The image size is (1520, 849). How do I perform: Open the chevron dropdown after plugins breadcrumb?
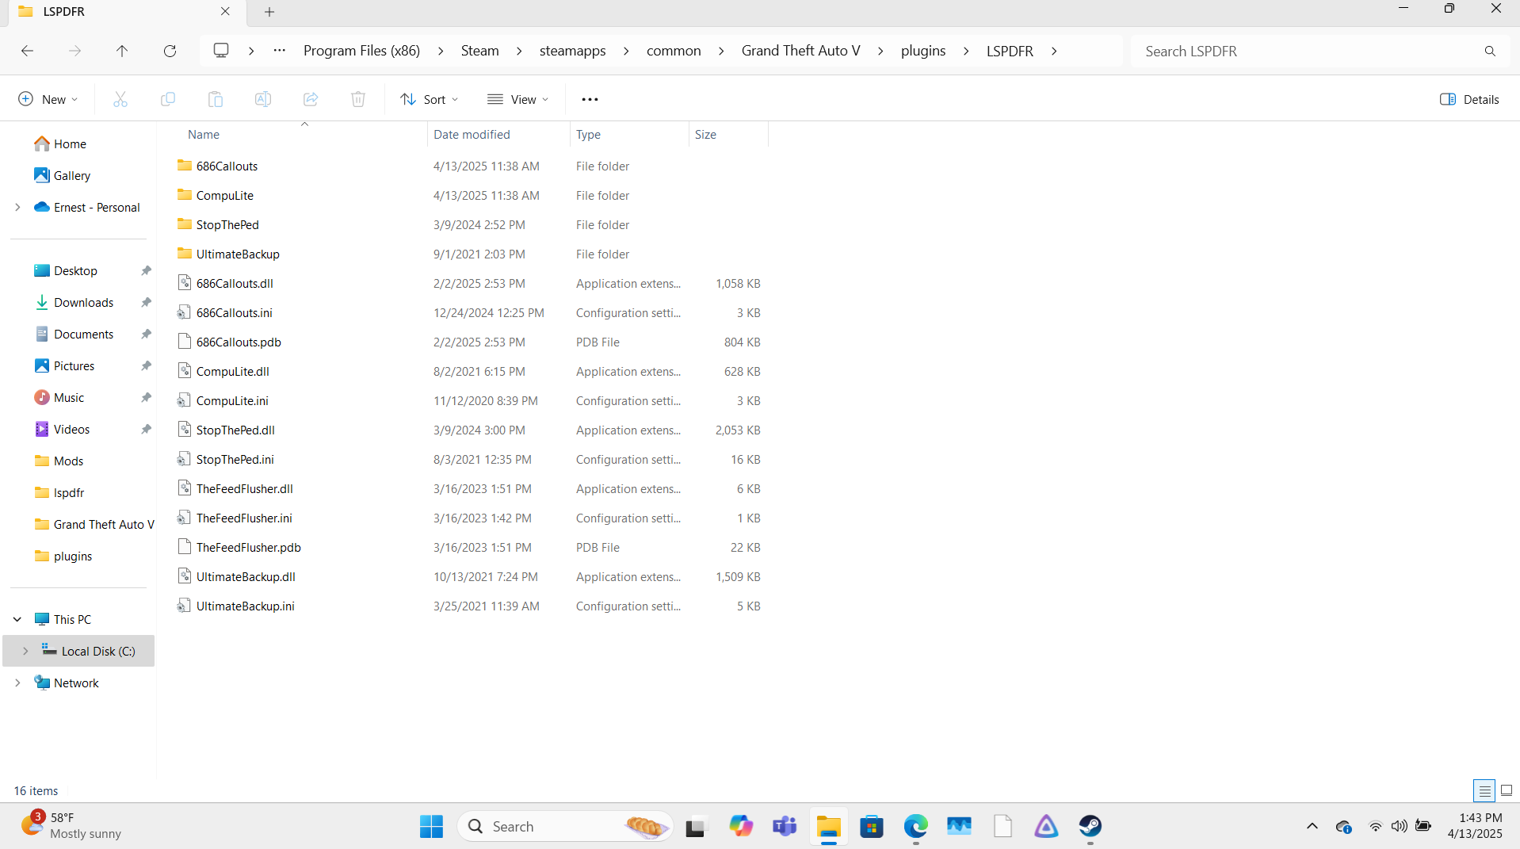(966, 51)
